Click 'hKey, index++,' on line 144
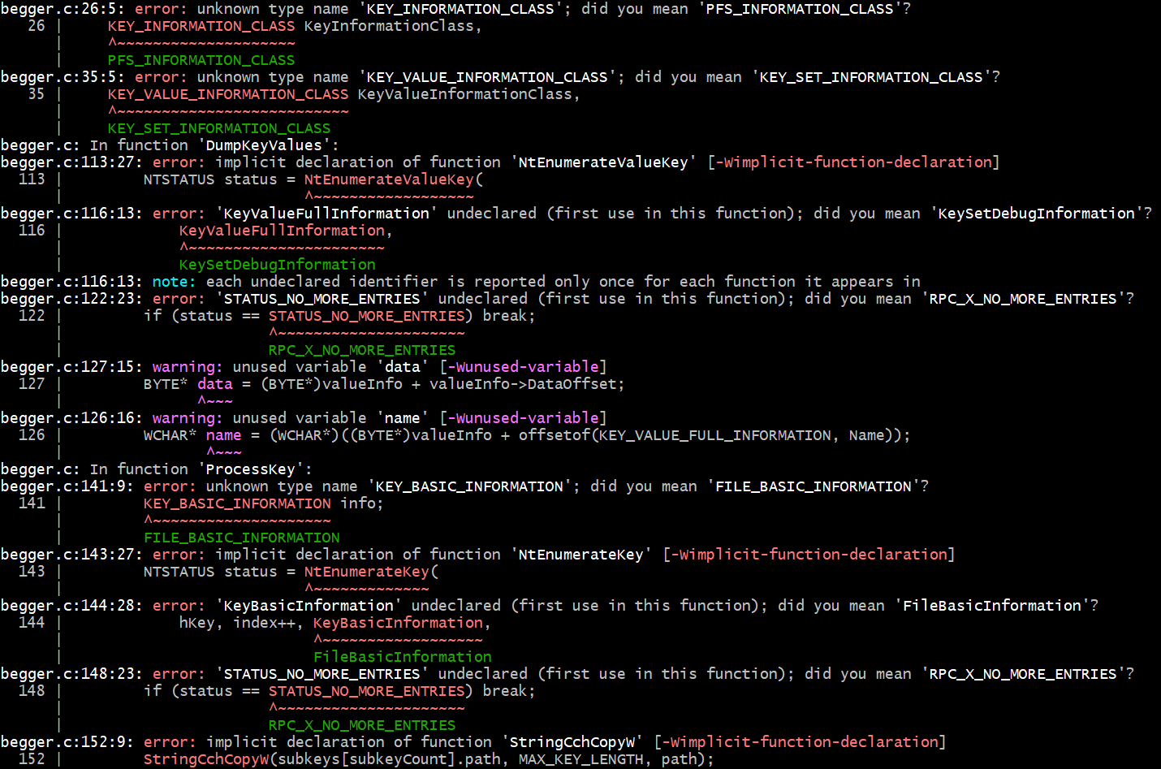 pos(242,623)
